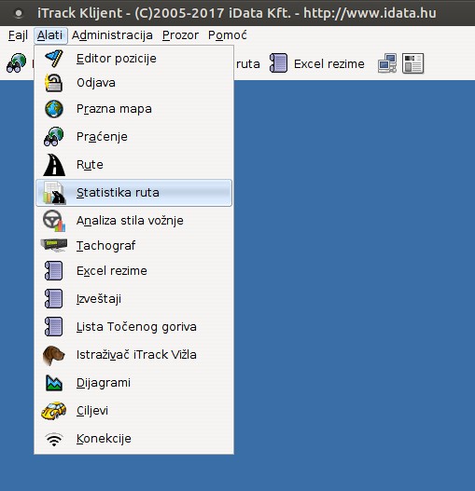
Task: Click the networked computers toolbar icon
Action: tap(387, 63)
